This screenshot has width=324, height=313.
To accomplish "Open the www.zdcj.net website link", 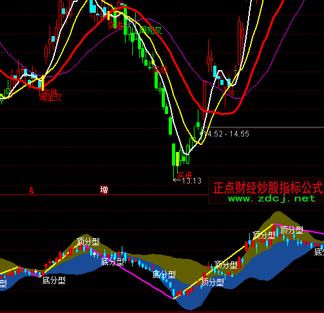I will coord(272,198).
